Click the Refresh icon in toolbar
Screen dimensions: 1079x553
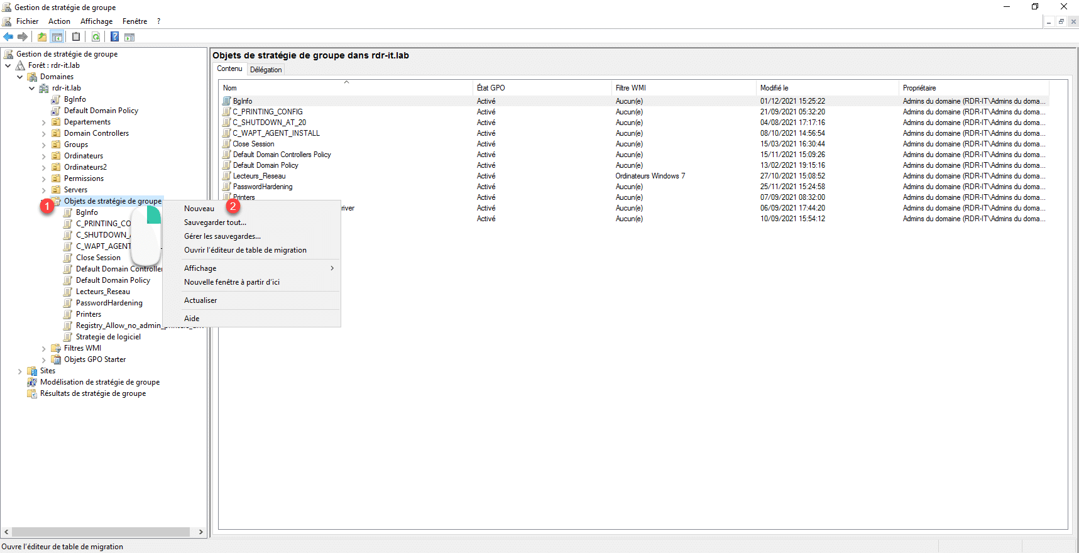pyautogui.click(x=96, y=37)
